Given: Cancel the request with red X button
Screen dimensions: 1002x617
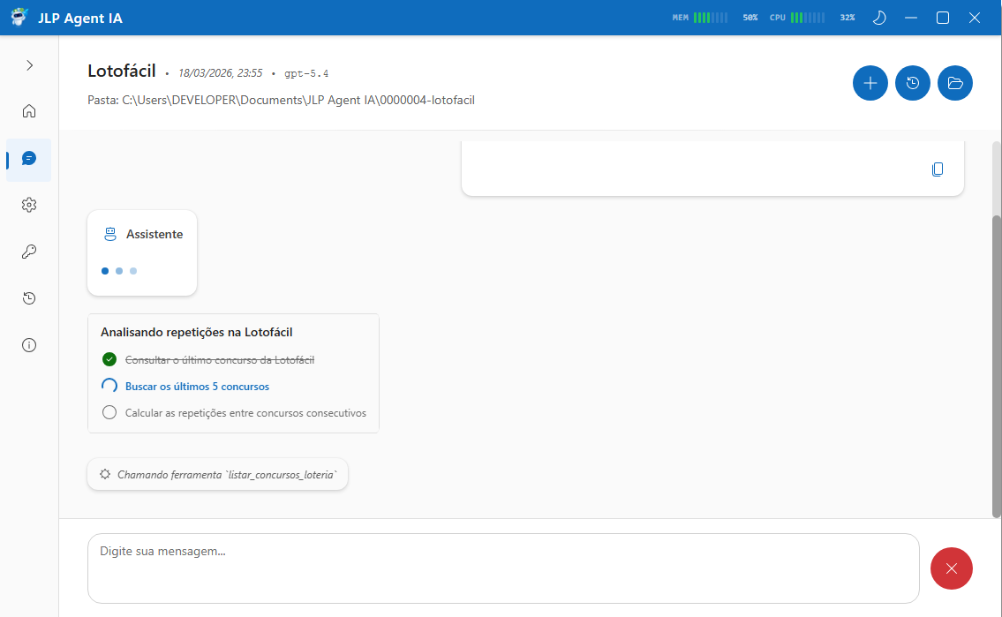Looking at the screenshot, I should click(951, 568).
